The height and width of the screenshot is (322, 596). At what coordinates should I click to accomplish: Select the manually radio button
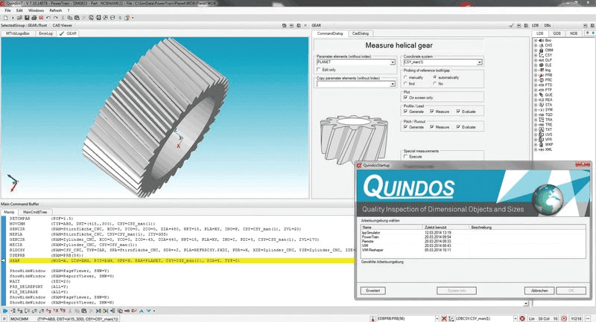coord(405,77)
